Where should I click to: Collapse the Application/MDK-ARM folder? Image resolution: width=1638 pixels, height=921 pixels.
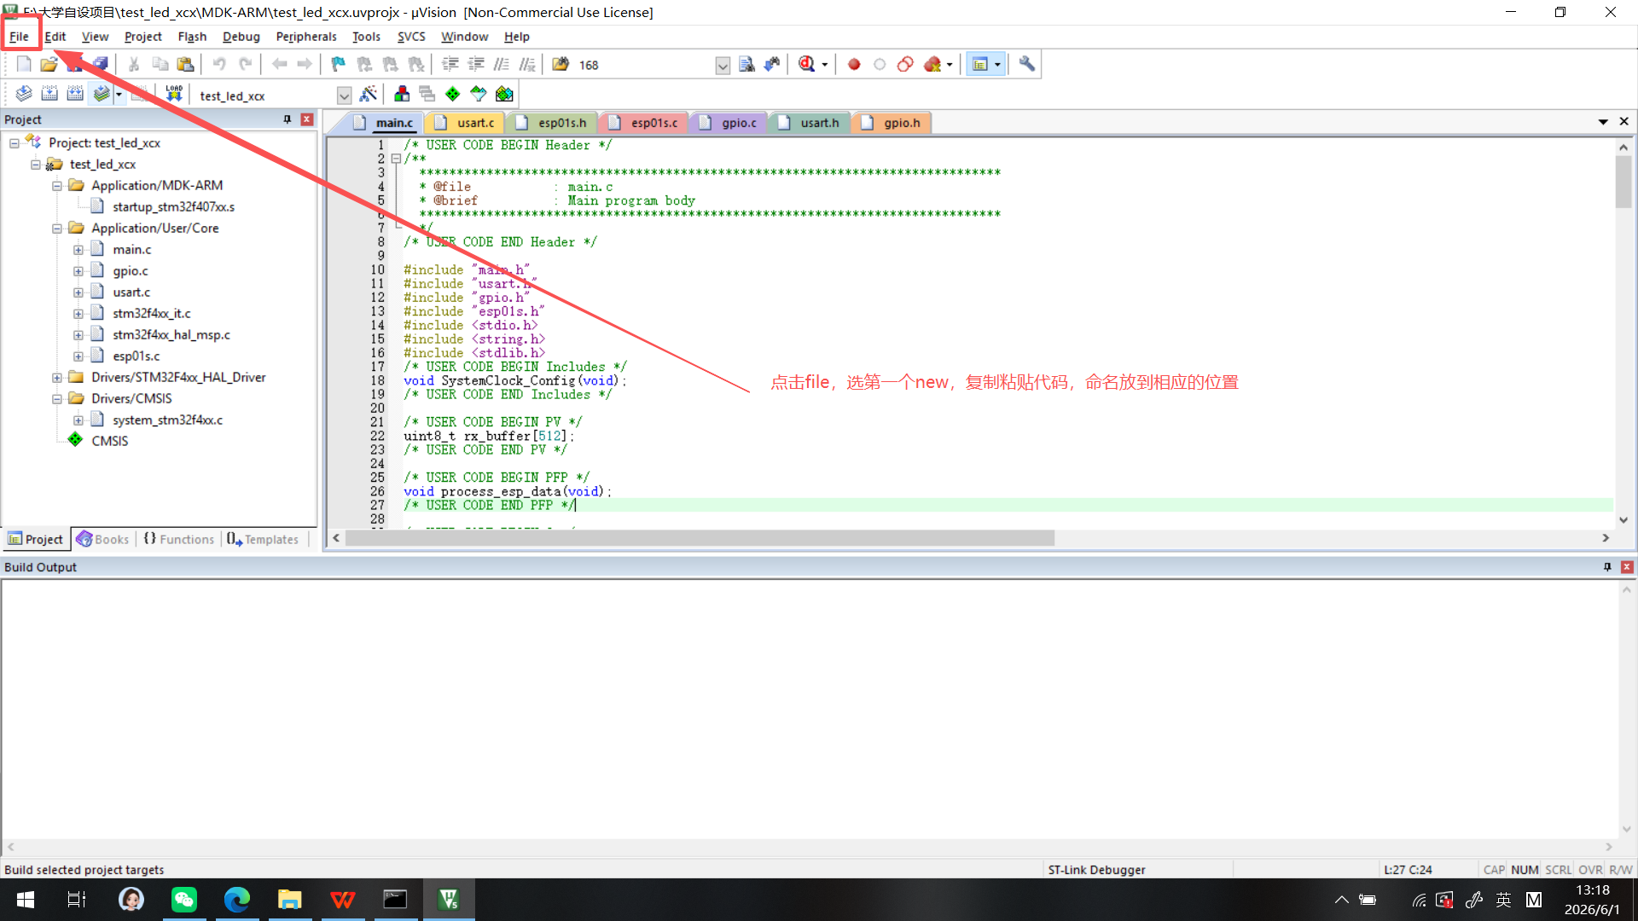57,185
